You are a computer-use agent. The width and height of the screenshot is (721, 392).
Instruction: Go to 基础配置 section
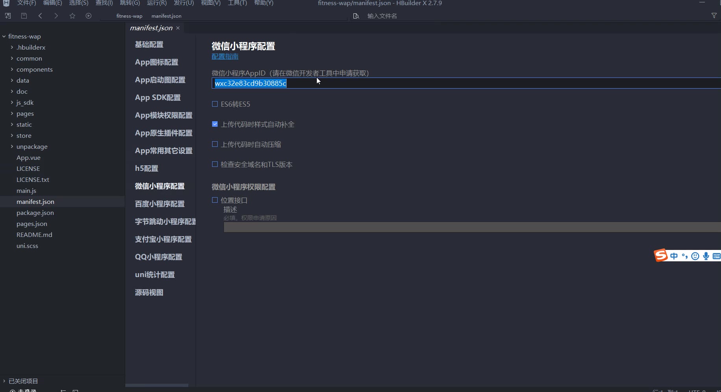(x=149, y=44)
